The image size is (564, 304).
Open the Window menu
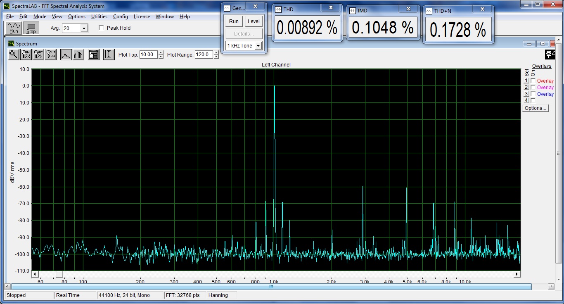165,17
